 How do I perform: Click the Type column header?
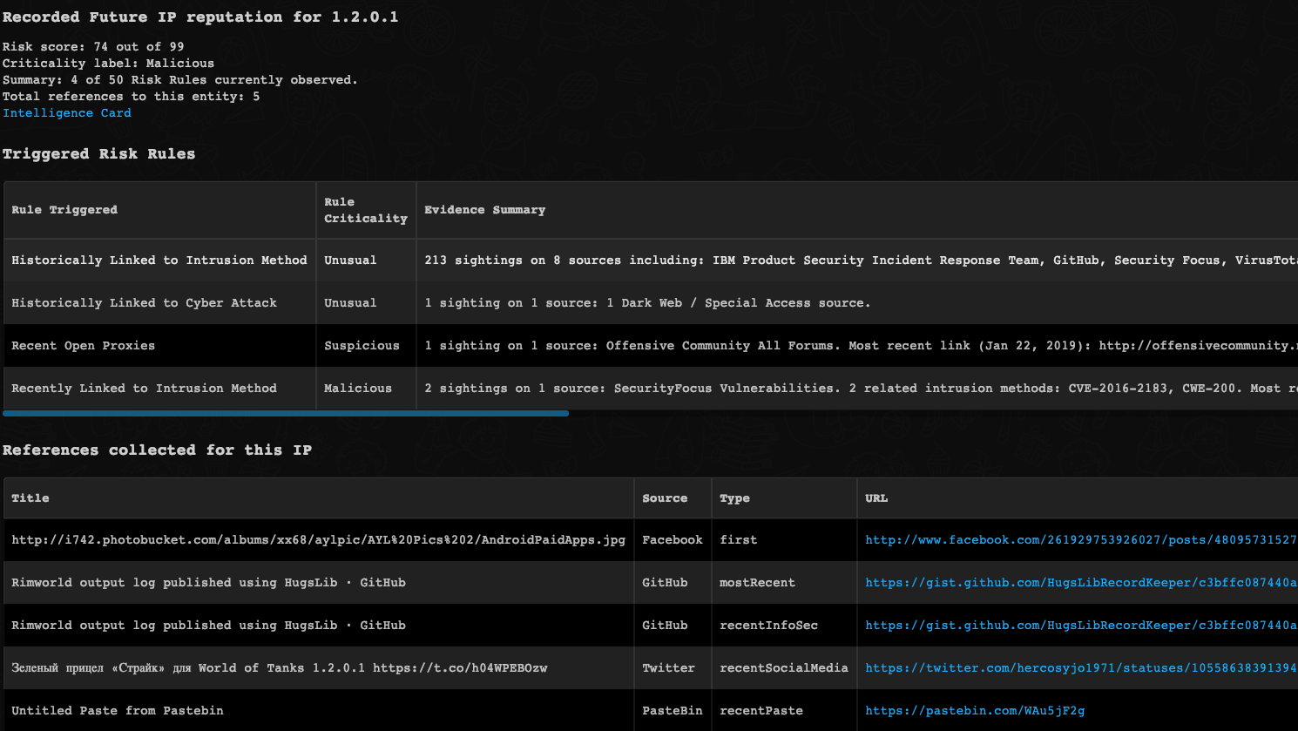click(734, 498)
